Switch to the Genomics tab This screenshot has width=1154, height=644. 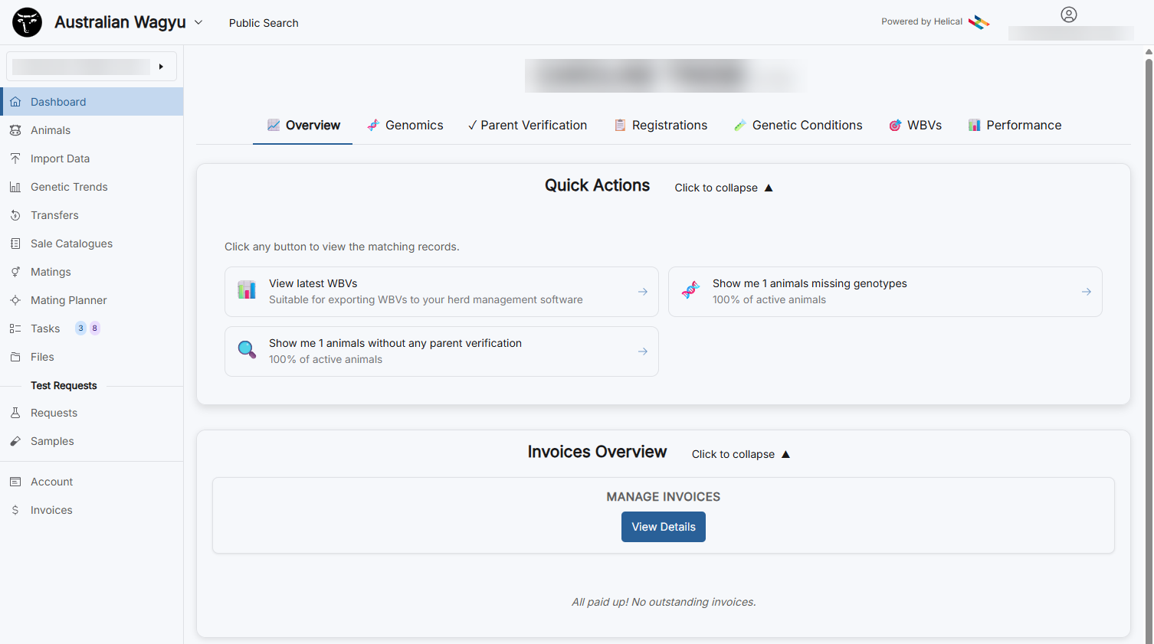[x=405, y=126]
